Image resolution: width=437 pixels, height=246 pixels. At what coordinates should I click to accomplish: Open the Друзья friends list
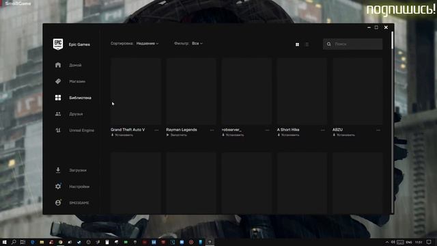point(76,114)
